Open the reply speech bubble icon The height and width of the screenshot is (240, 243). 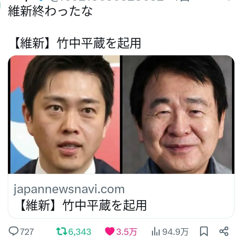(x=14, y=231)
